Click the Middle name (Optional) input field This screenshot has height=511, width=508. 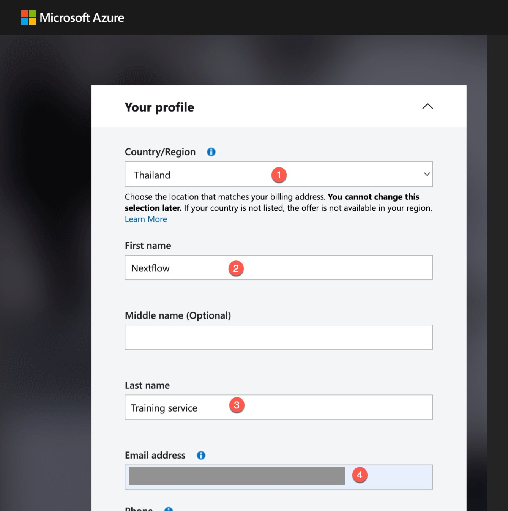279,337
